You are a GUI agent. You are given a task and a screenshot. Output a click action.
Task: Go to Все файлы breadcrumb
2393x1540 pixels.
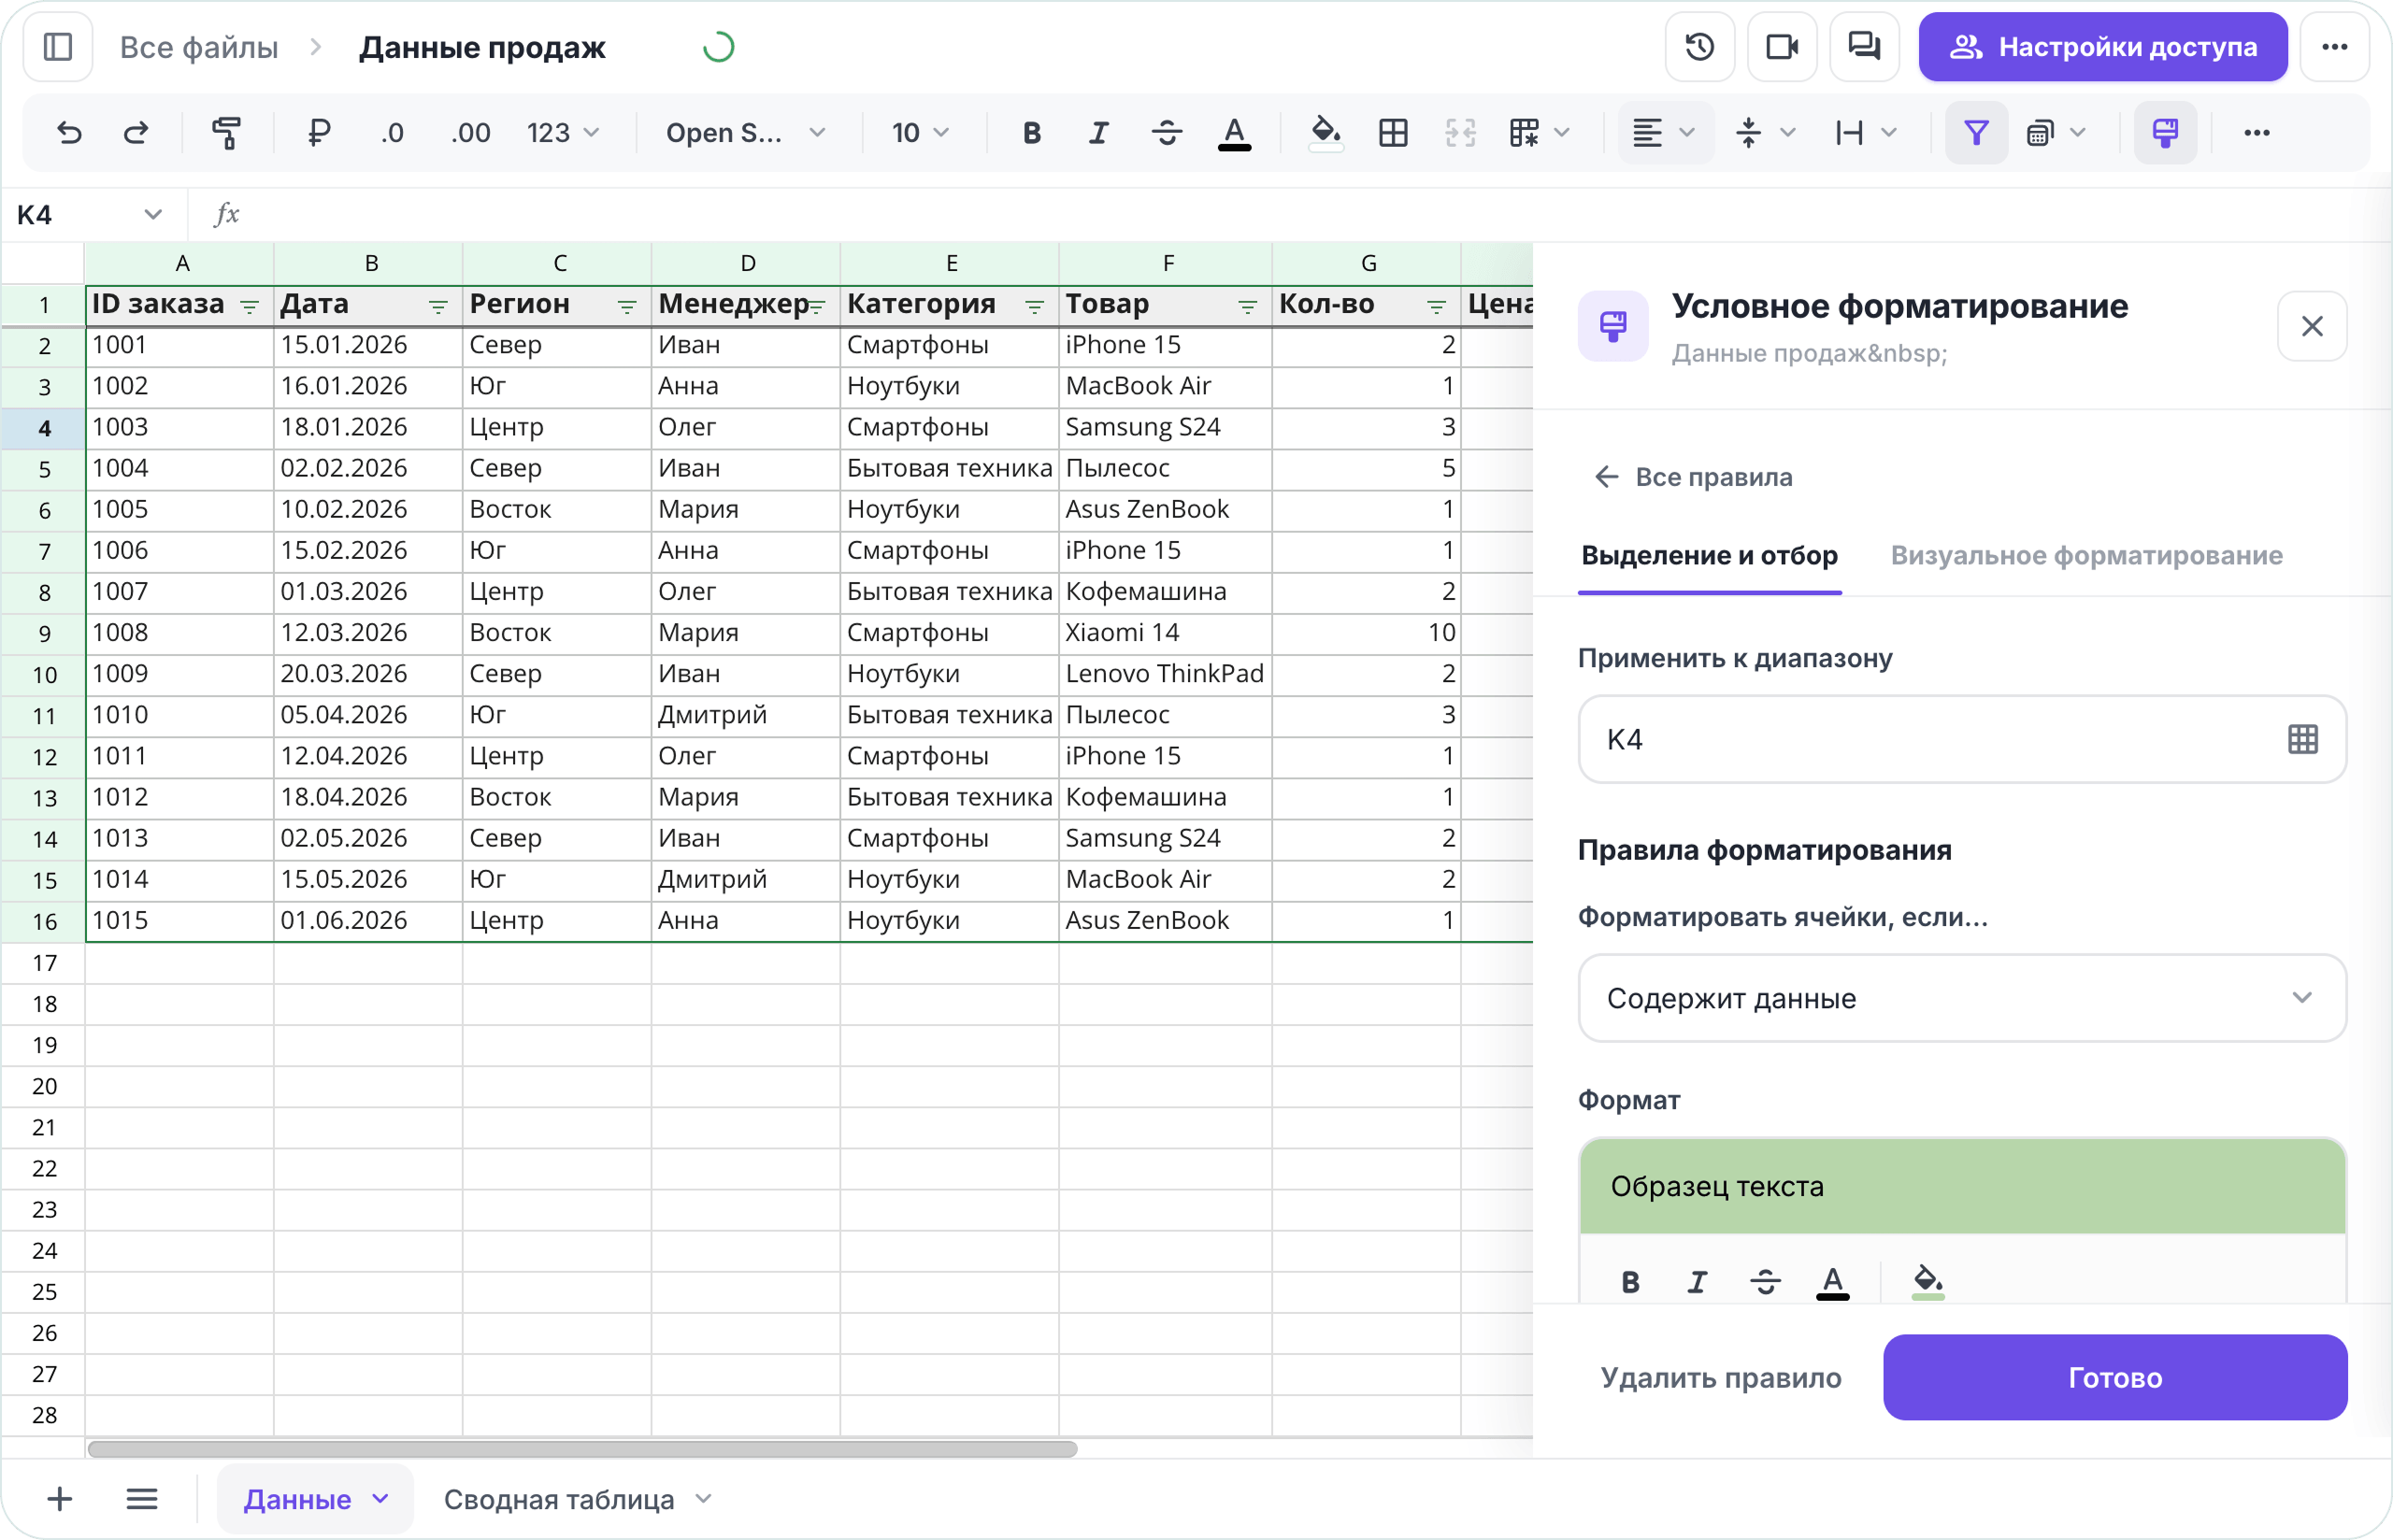point(199,47)
